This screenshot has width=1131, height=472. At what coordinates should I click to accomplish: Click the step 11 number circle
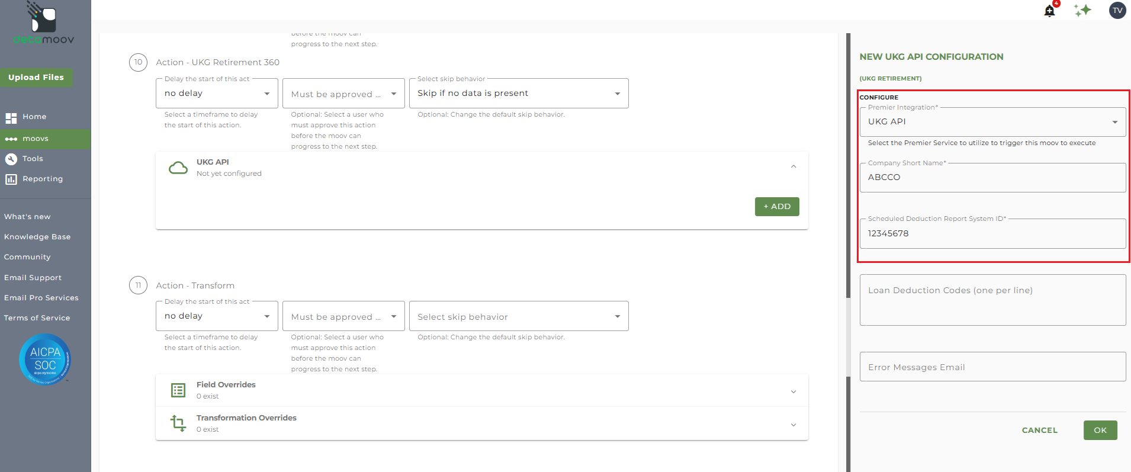138,285
